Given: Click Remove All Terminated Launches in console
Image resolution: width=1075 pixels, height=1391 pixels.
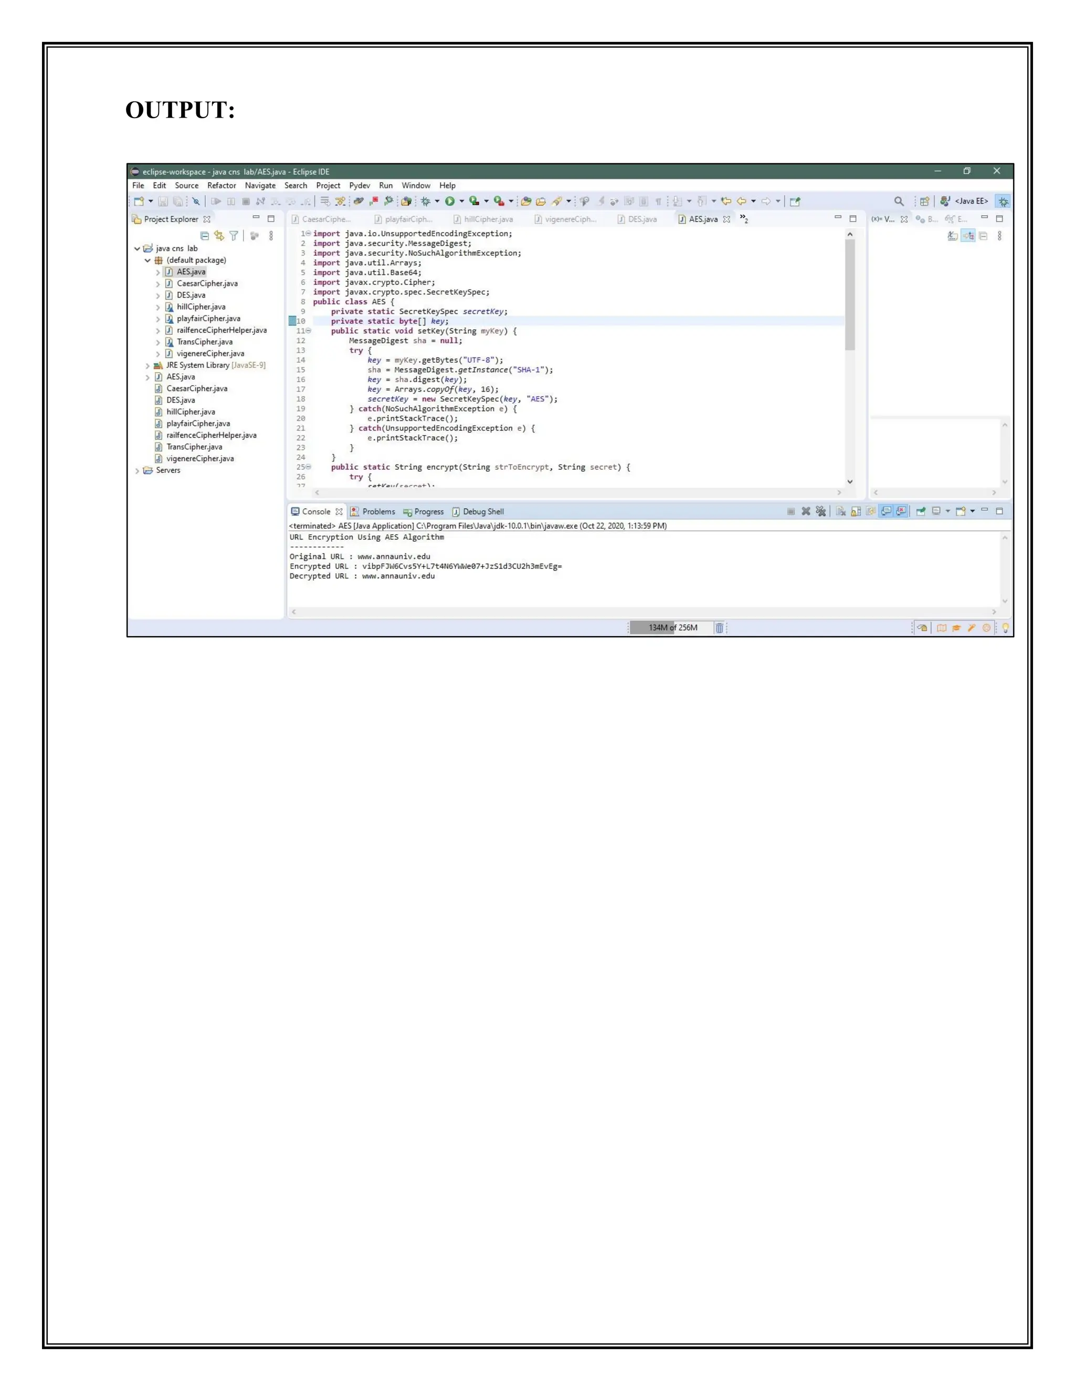Looking at the screenshot, I should [821, 511].
